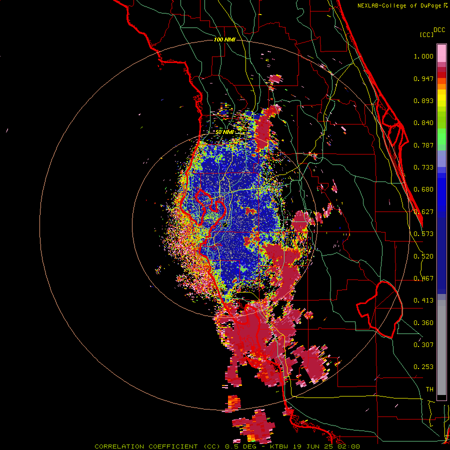Image resolution: width=450 pixels, height=450 pixels.
Task: Click the yellow segment of the color bar
Action: (441, 98)
